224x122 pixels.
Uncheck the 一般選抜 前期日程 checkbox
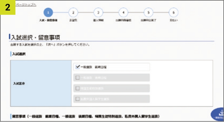(77, 67)
